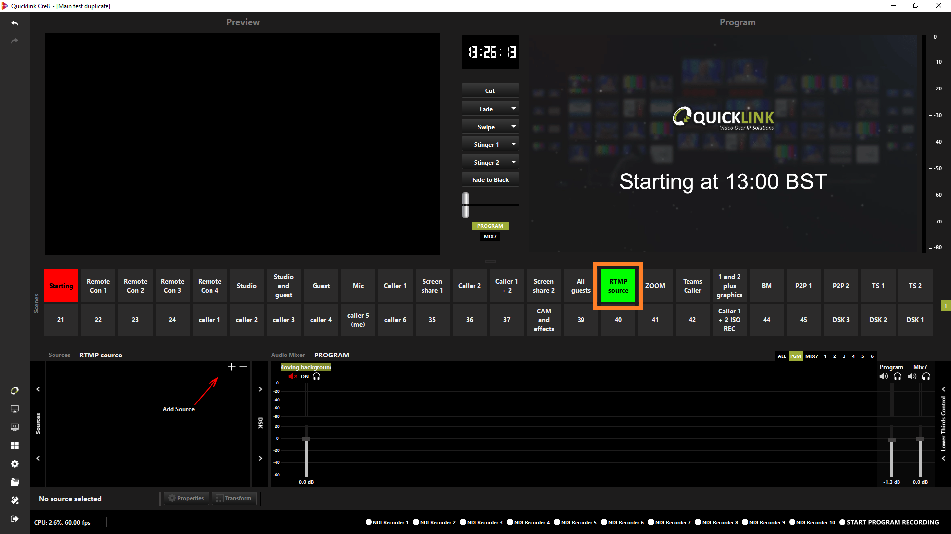The width and height of the screenshot is (951, 534).
Task: Click the undo arrow icon
Action: [15, 23]
